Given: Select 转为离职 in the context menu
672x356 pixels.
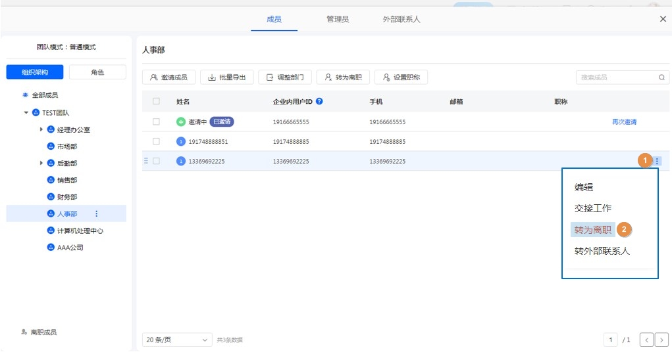Looking at the screenshot, I should (592, 230).
